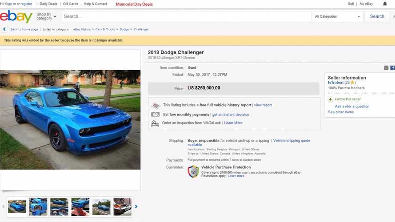
Task: Open Daily Deals
Action: (48, 4)
